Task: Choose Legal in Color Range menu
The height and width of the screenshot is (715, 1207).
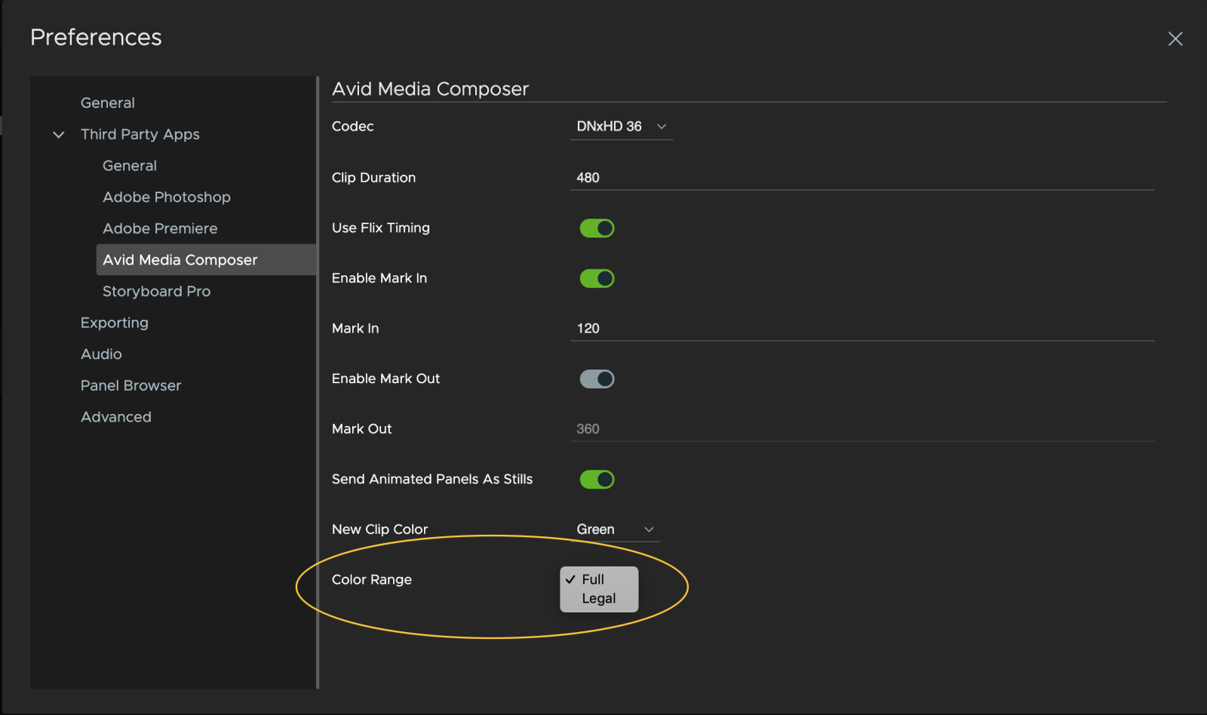Action: [x=599, y=599]
